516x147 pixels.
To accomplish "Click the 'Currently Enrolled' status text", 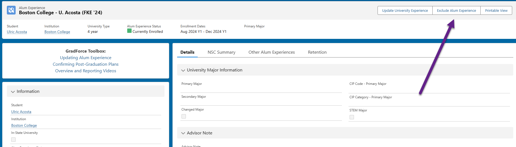I will click(148, 31).
